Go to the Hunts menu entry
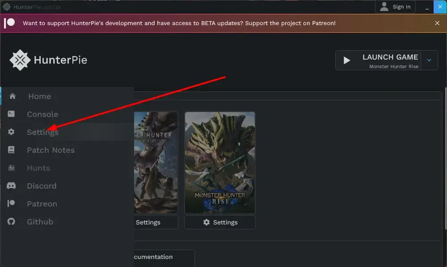This screenshot has height=267, width=447. point(67,168)
